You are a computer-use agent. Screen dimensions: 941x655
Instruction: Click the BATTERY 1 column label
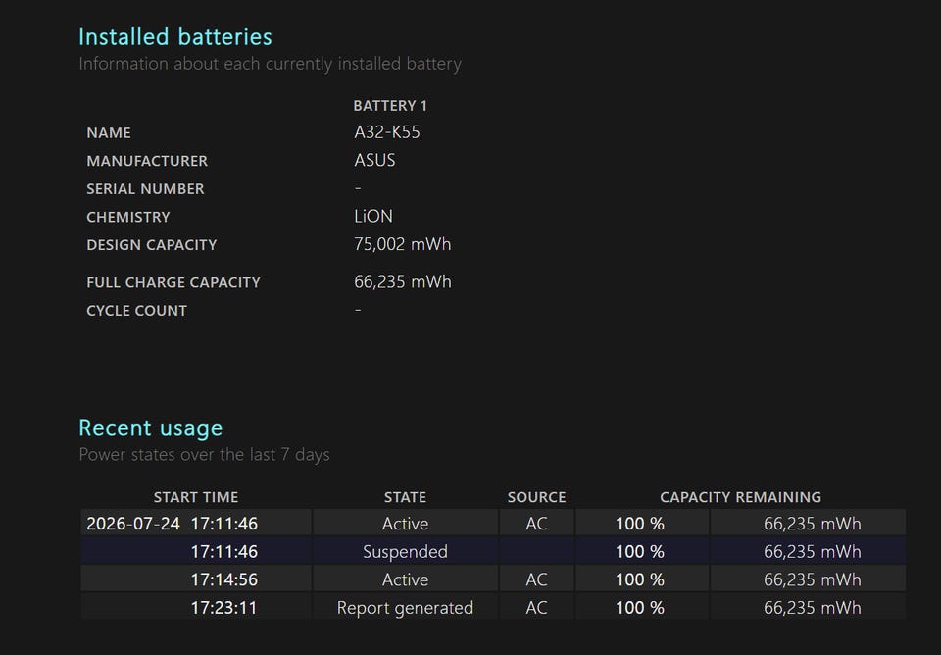(390, 106)
